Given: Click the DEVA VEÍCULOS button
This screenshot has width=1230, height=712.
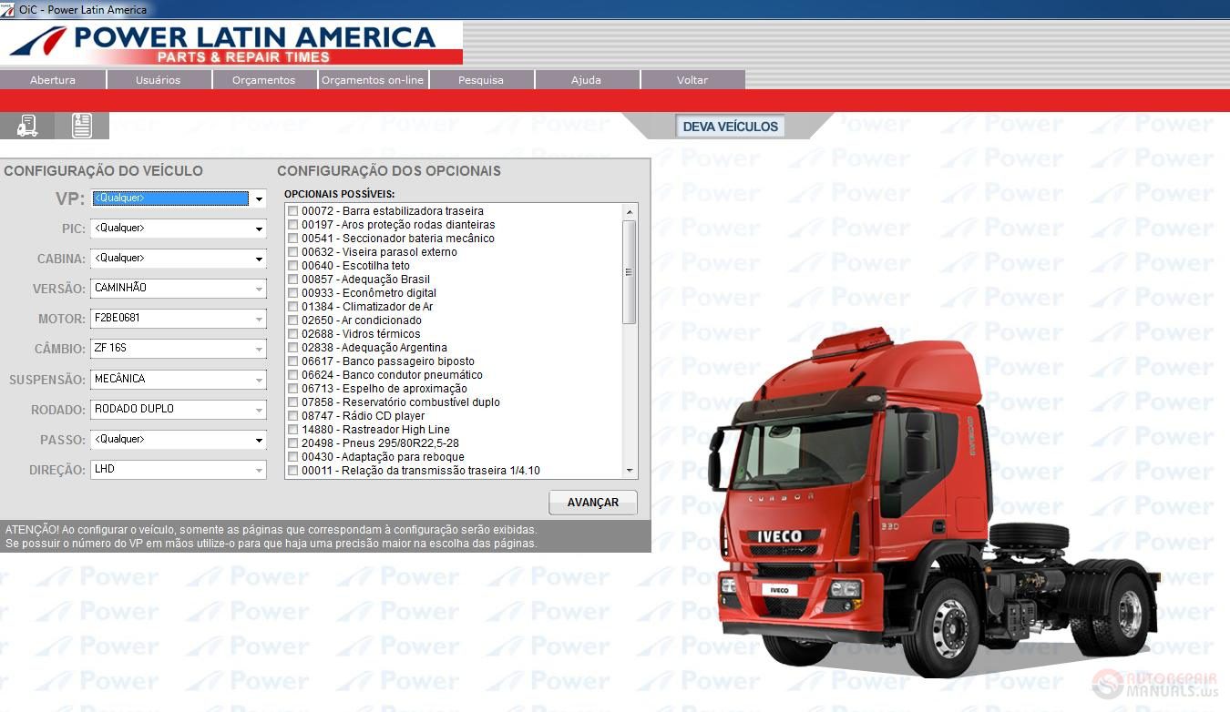Looking at the screenshot, I should coord(730,127).
